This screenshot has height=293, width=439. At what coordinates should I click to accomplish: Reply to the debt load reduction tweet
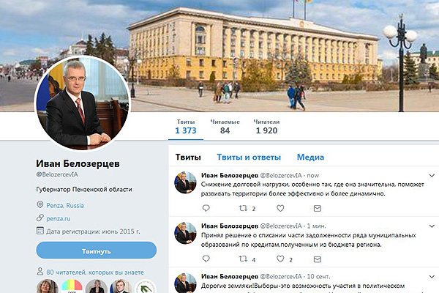206,208
